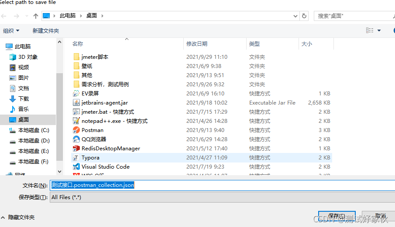Click Executable Jar File type cell
Viewport: 395px width, 227px height.
point(272,103)
